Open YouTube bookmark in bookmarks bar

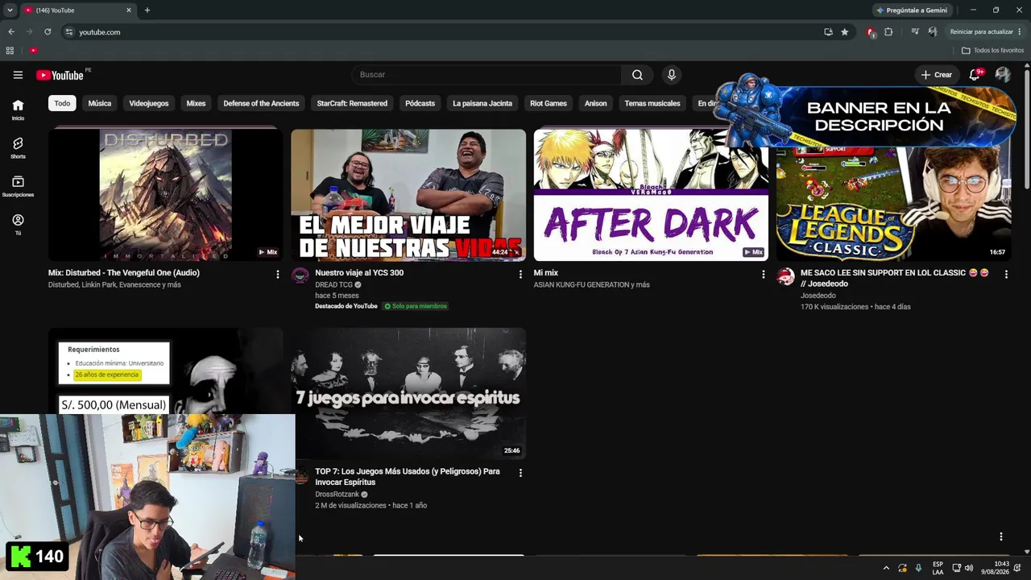33,51
